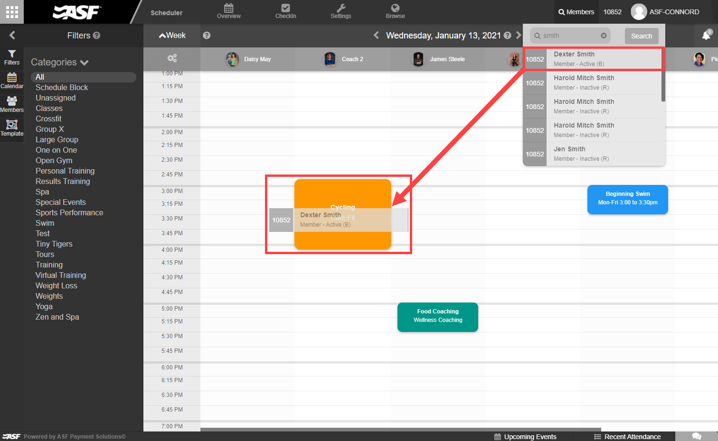Click ASF-CONNORD username
The width and height of the screenshot is (718, 441).
click(674, 12)
